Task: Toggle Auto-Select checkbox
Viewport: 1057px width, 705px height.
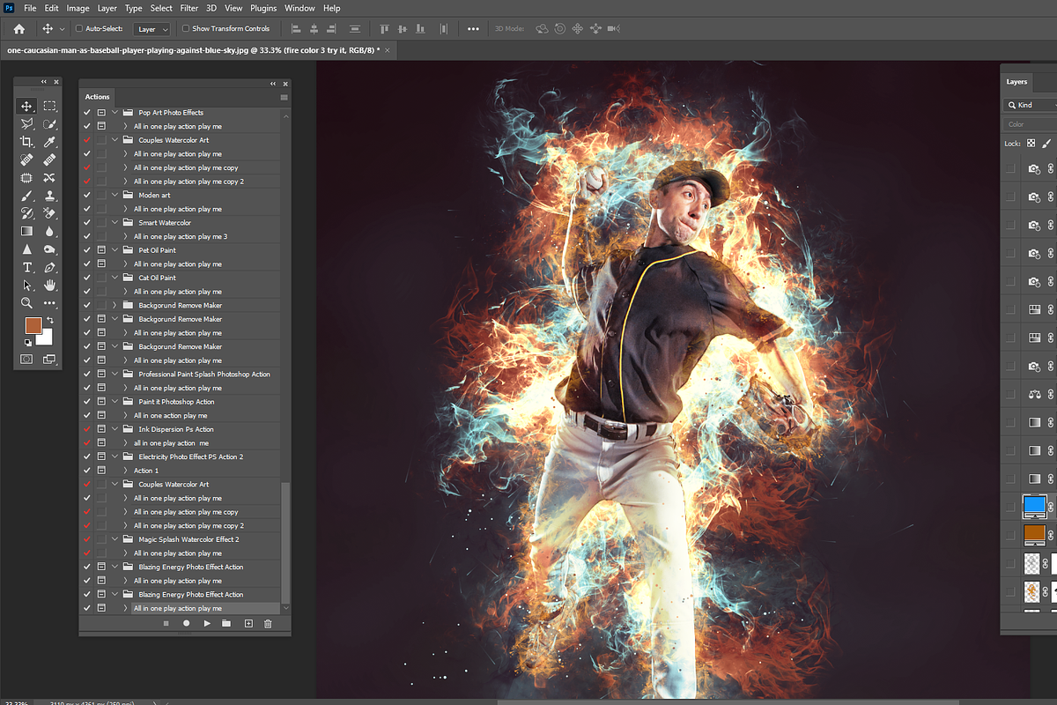Action: (79, 29)
